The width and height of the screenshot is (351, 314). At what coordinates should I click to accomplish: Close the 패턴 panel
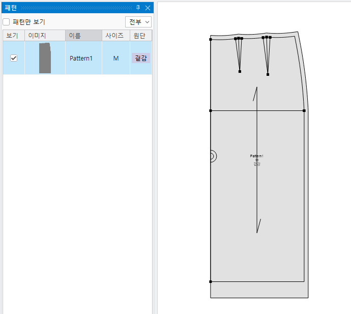click(148, 8)
